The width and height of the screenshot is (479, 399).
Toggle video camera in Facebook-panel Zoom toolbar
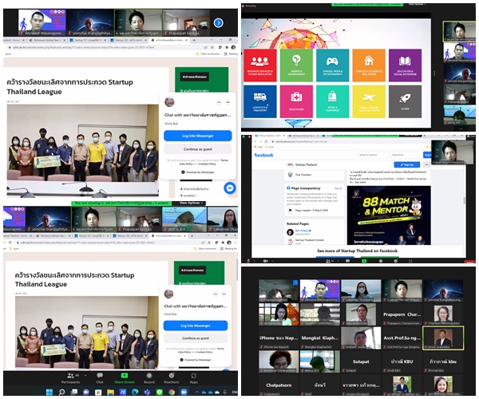coord(266,261)
